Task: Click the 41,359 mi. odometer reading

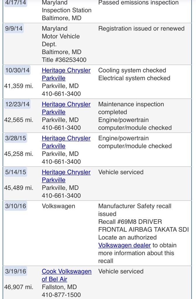Action: pos(19,86)
